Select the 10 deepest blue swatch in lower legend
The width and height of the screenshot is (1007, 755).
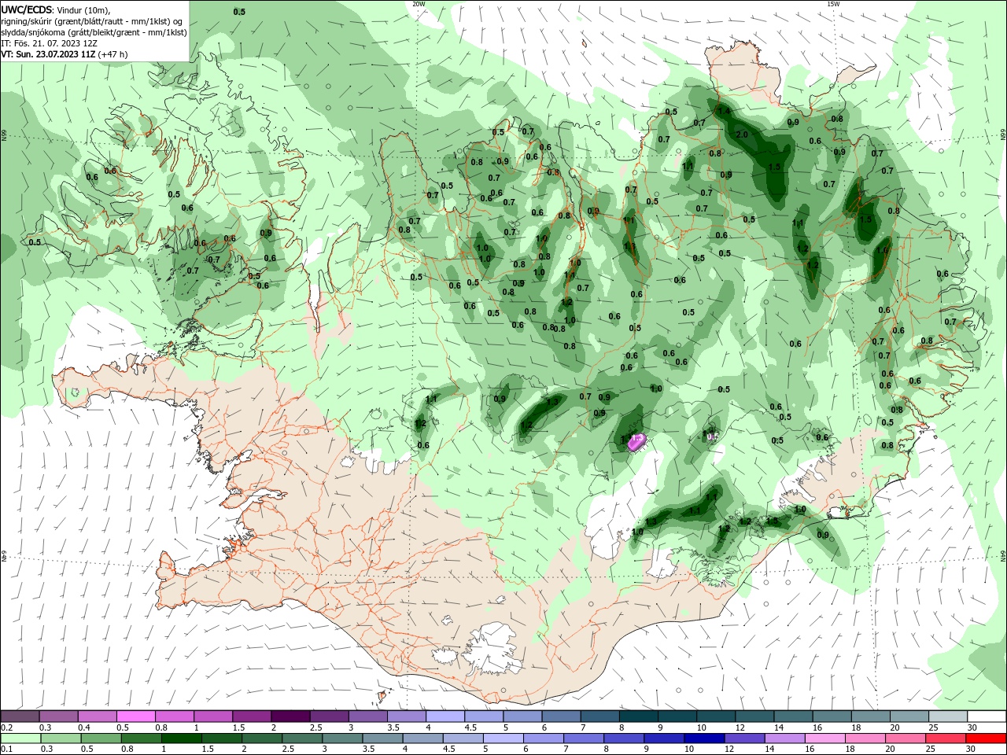pyautogui.click(x=704, y=738)
